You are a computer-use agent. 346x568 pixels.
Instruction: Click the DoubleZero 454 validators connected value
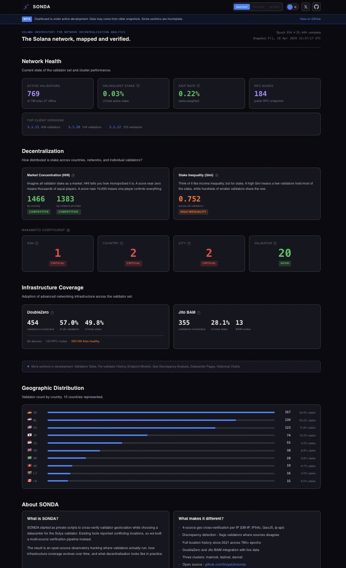tap(33, 322)
